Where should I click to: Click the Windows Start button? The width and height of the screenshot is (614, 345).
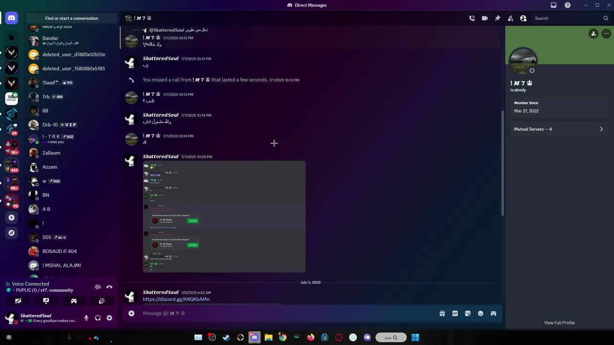[x=415, y=337]
